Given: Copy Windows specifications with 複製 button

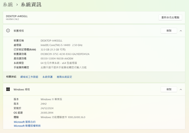Looking at the screenshot, I should [x=169, y=89].
